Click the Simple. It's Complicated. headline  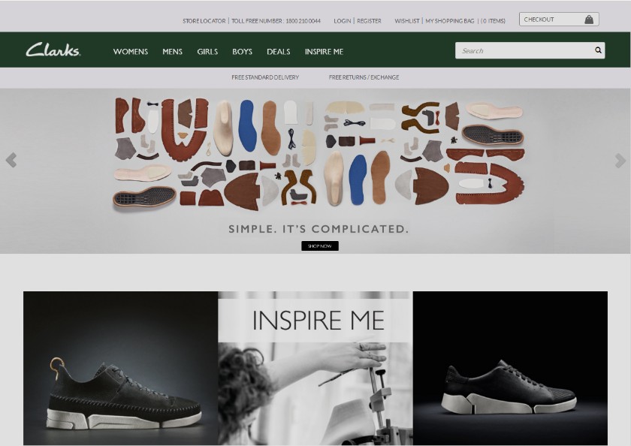319,229
